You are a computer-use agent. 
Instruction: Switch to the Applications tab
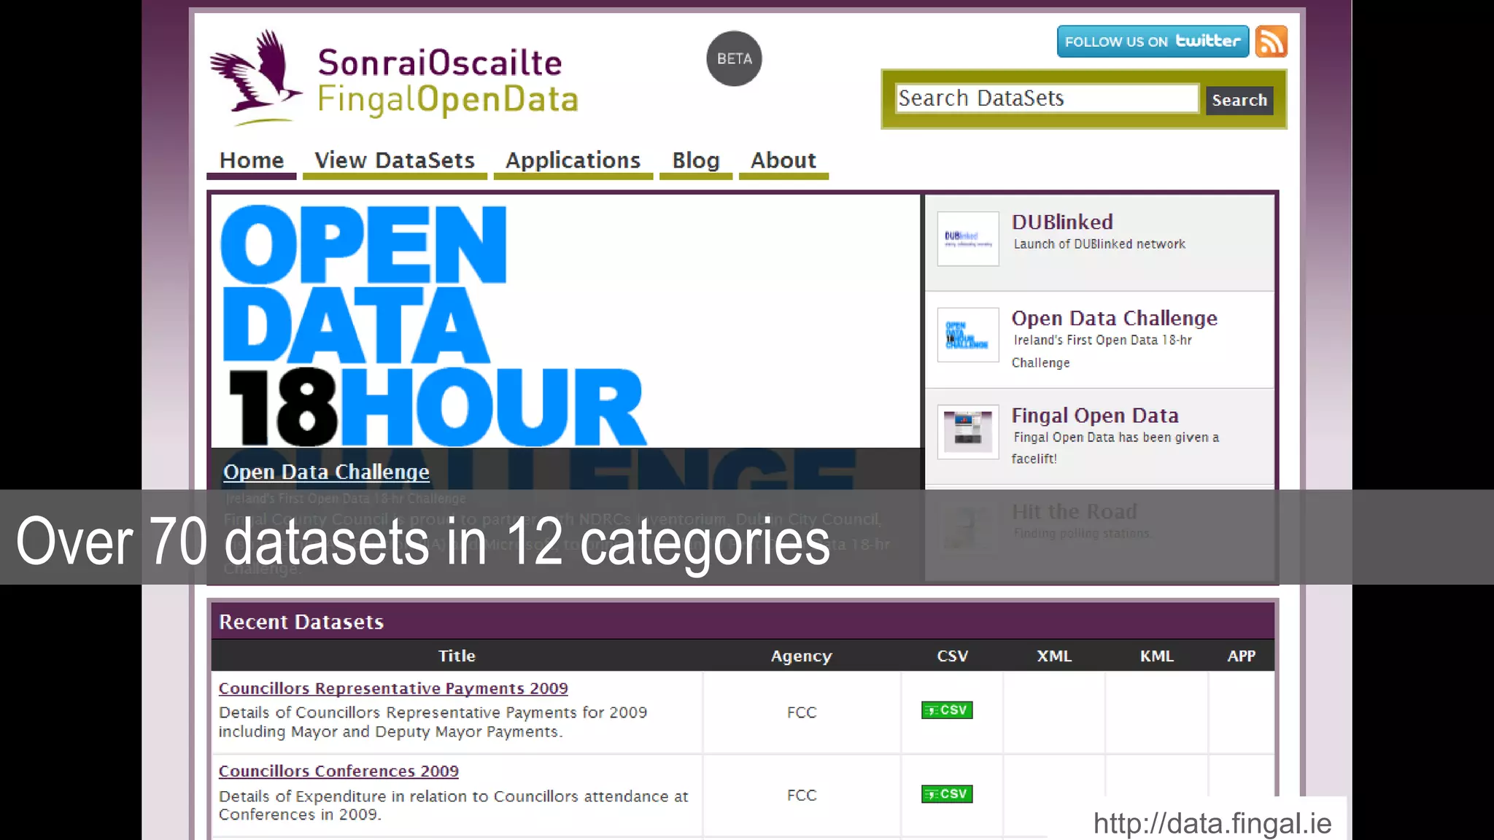(x=573, y=160)
